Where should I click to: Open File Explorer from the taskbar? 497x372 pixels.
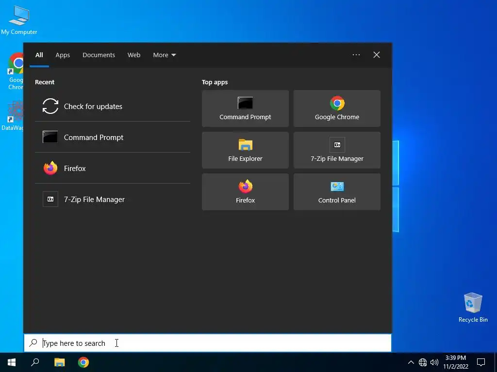tap(59, 362)
